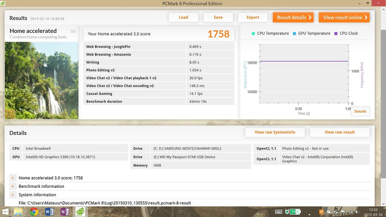
Task: Click the waterfall benchmark thumbnail image
Action: [42, 80]
